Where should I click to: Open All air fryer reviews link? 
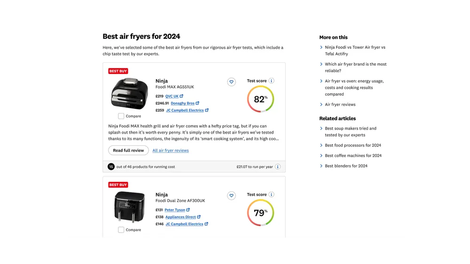[x=171, y=151]
